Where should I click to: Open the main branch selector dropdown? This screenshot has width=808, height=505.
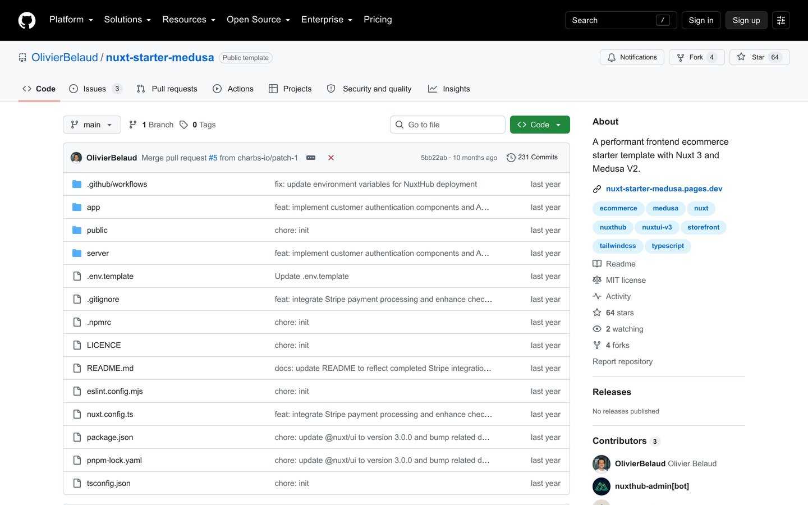[x=92, y=125]
